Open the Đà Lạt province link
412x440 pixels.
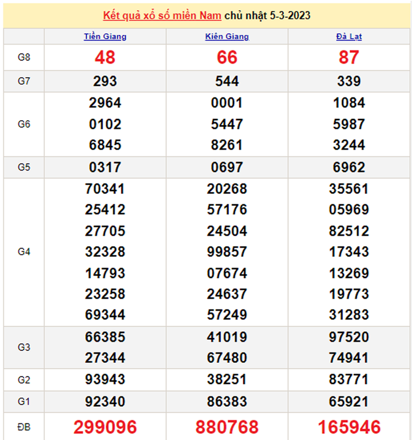(348, 37)
